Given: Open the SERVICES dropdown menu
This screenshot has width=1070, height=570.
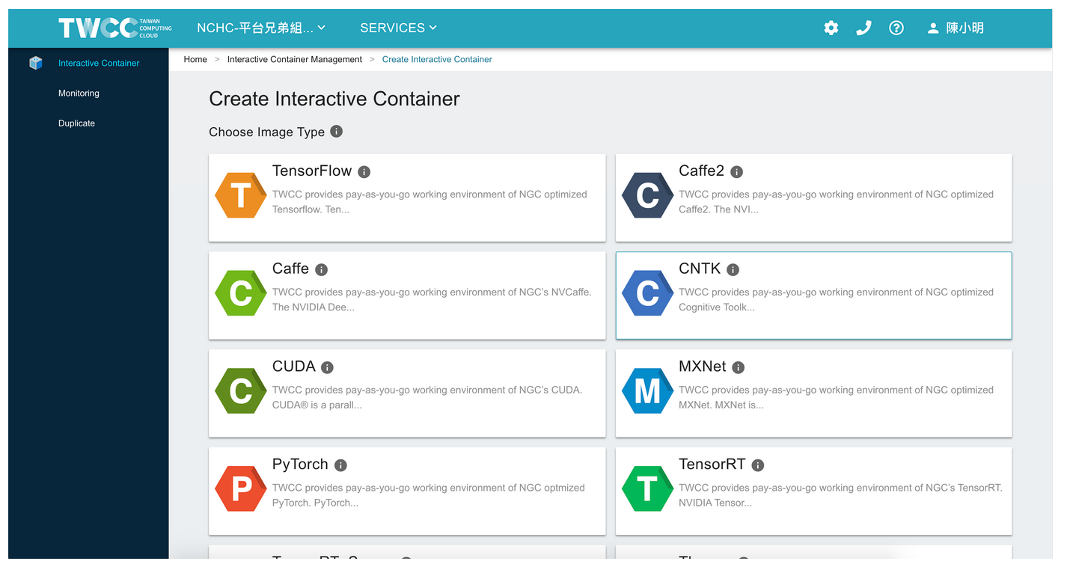Looking at the screenshot, I should pos(399,28).
